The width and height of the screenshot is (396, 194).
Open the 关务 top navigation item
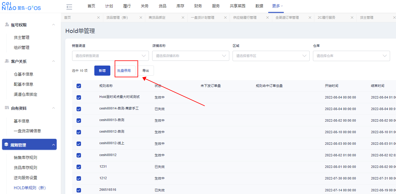pyautogui.click(x=145, y=6)
